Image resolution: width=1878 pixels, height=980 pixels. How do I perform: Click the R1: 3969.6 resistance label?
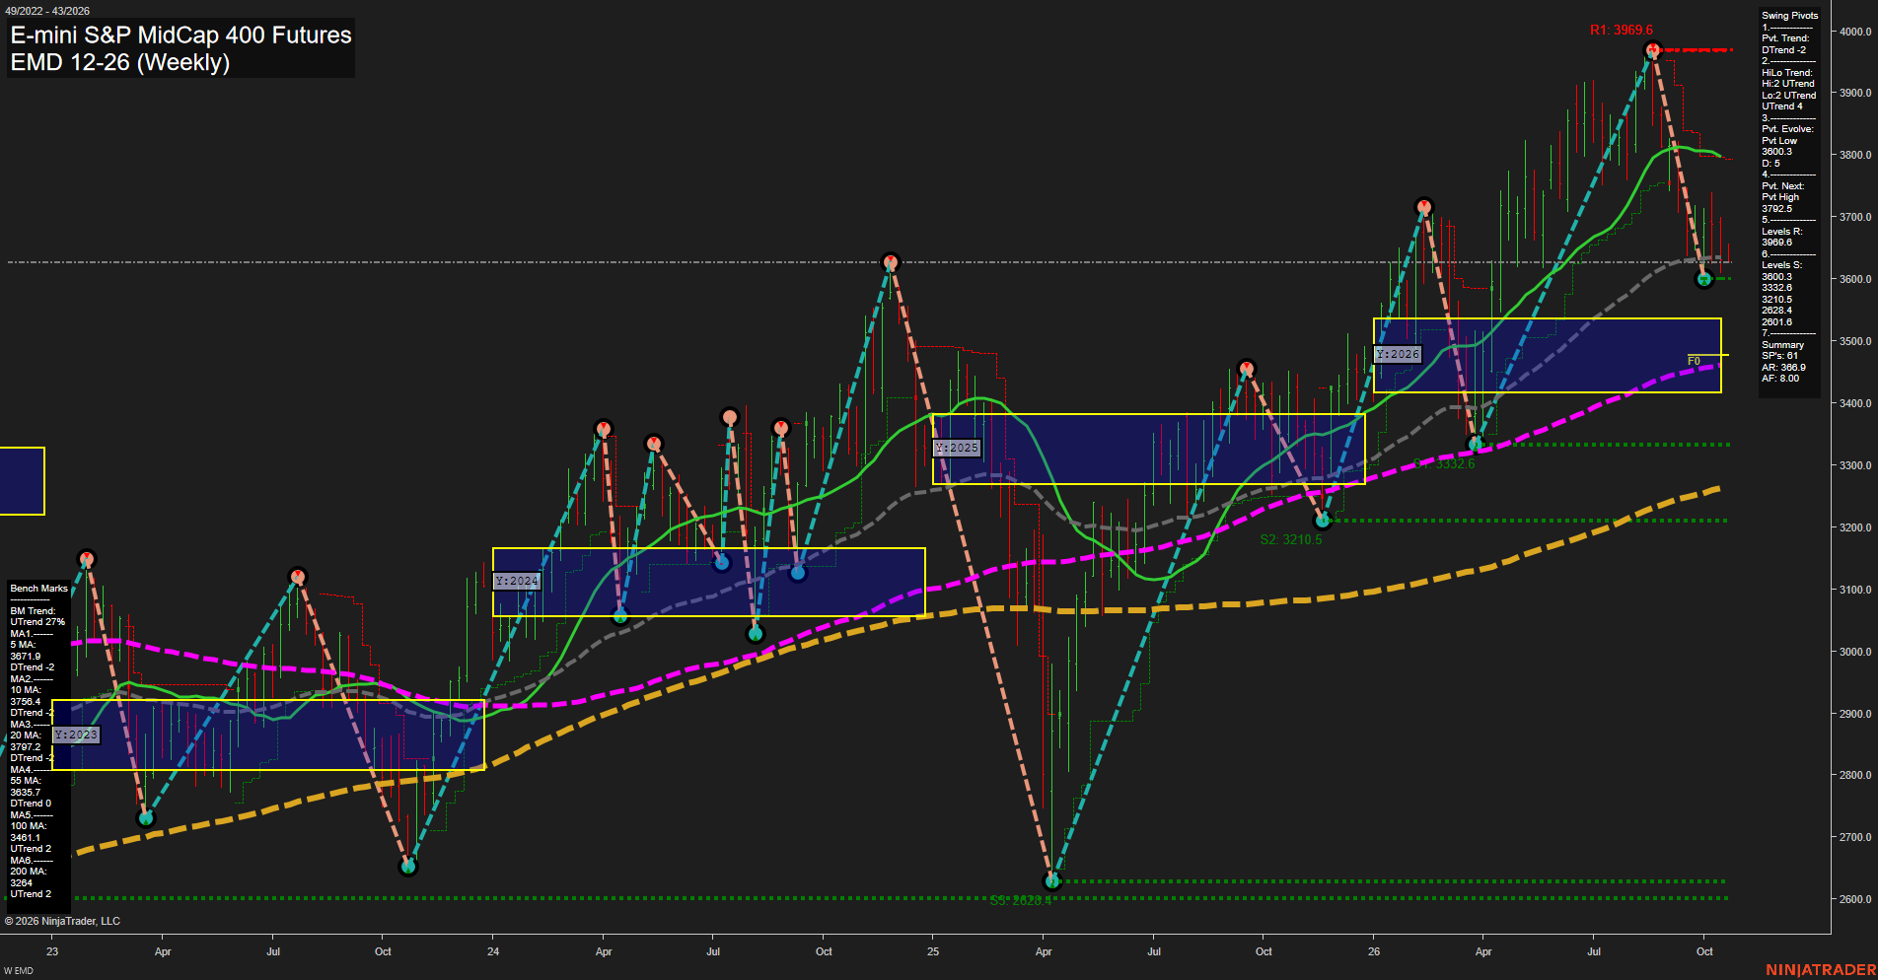[x=1621, y=31]
